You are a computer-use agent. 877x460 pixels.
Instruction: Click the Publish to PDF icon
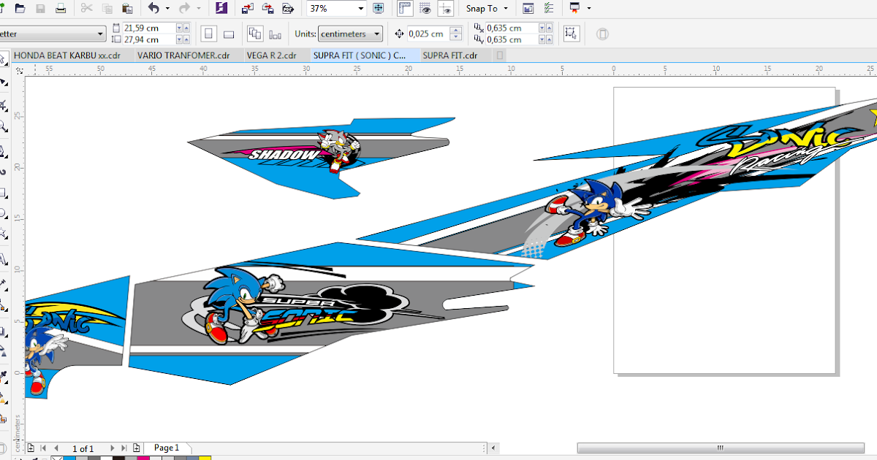click(x=289, y=9)
